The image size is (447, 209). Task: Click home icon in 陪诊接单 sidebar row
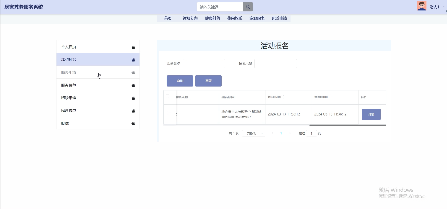tap(133, 111)
